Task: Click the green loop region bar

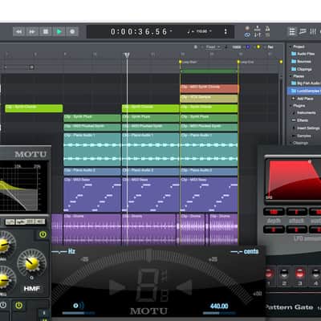Action: click(209, 71)
